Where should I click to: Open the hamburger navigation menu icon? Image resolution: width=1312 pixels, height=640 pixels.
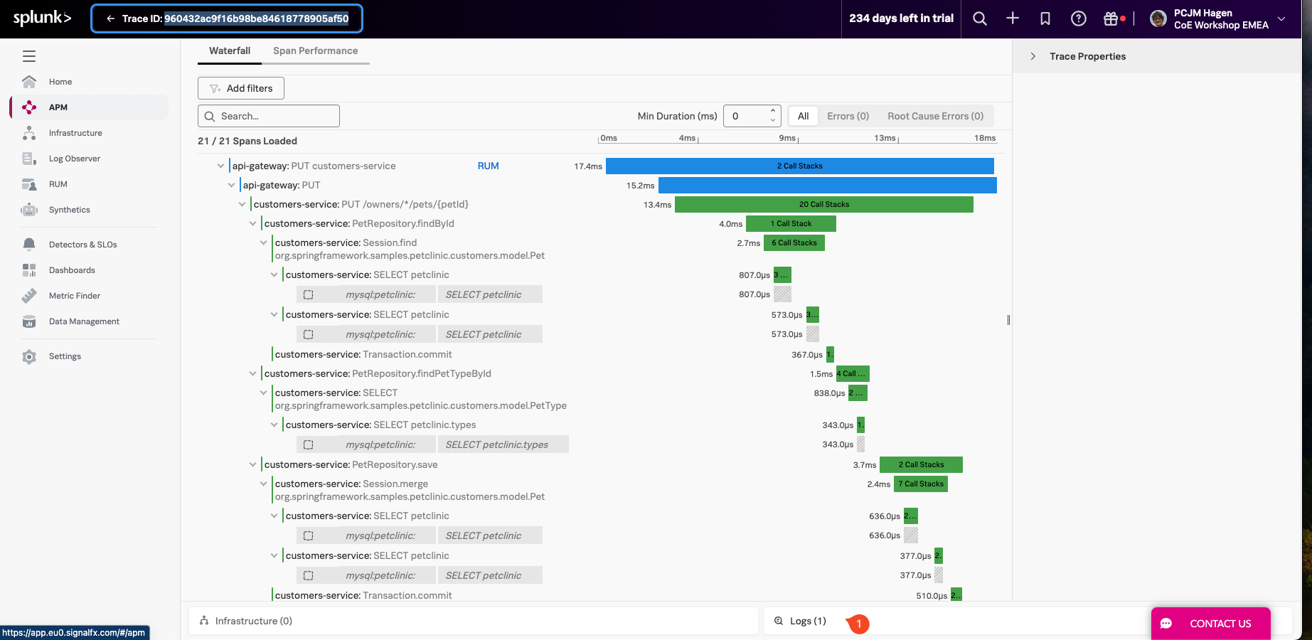pos(29,56)
